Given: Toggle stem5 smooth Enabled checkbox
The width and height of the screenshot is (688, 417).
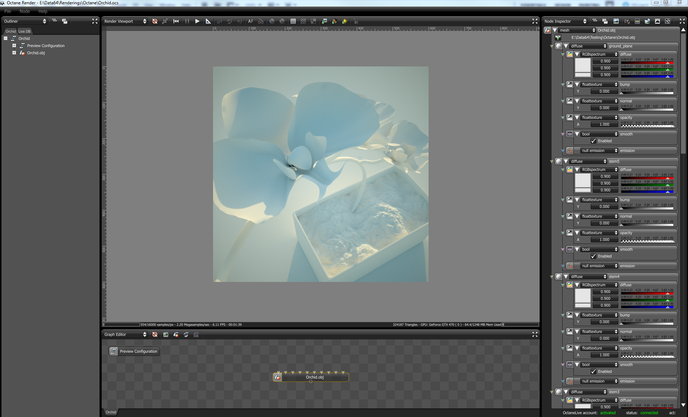Looking at the screenshot, I should coord(593,256).
